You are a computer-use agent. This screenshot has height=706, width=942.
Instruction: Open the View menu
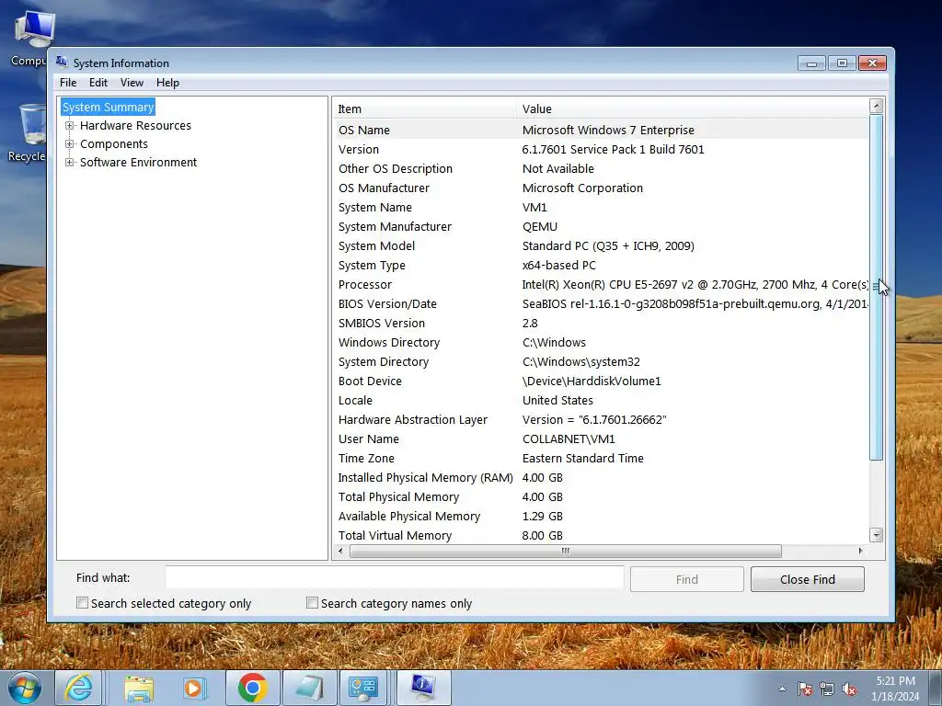132,82
